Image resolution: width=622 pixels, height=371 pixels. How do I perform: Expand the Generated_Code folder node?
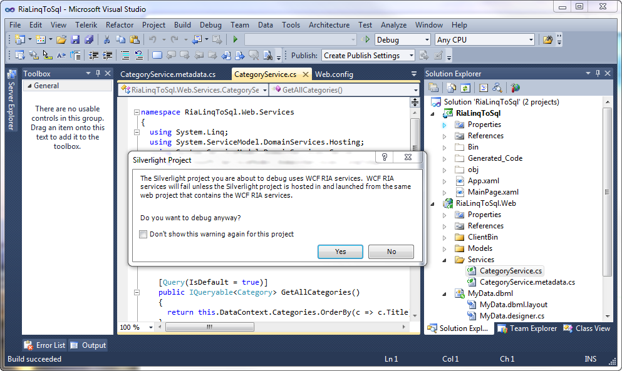click(x=444, y=159)
